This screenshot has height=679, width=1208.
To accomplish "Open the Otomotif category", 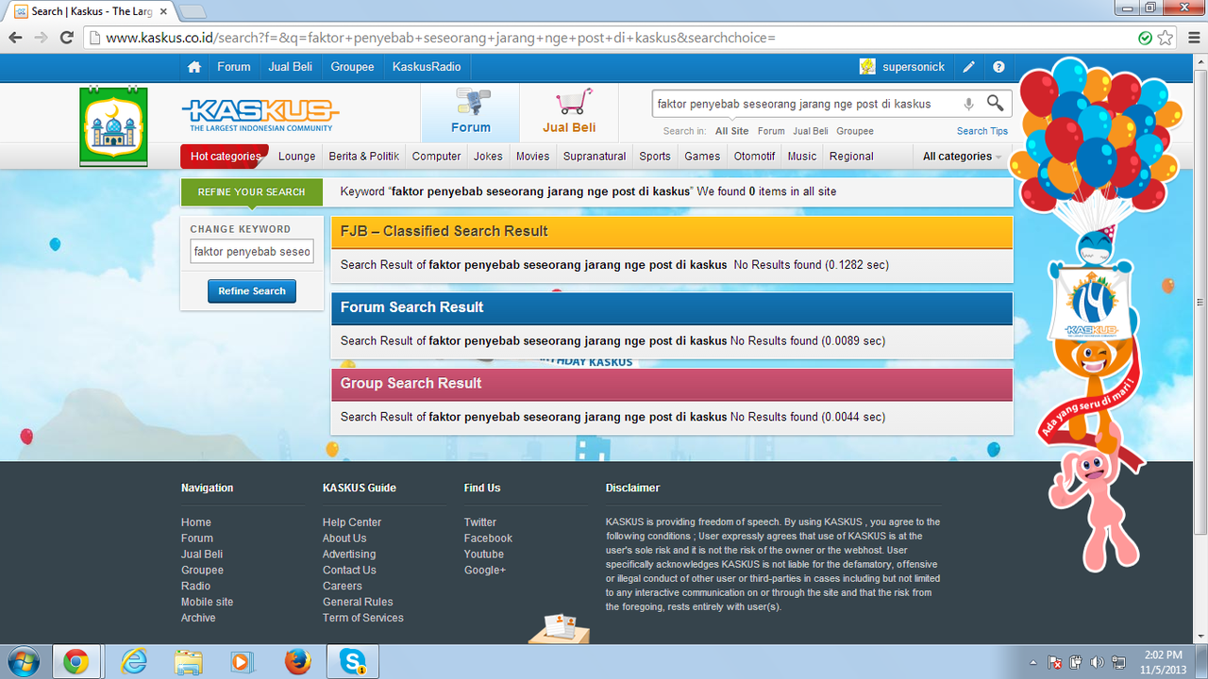I will (x=755, y=157).
